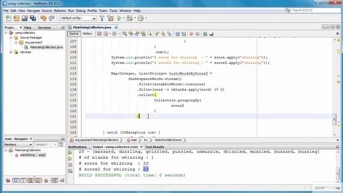Click the editor vertical scrollbar thumb
Image resolution: width=343 pixels, height=193 pixels.
(334, 119)
